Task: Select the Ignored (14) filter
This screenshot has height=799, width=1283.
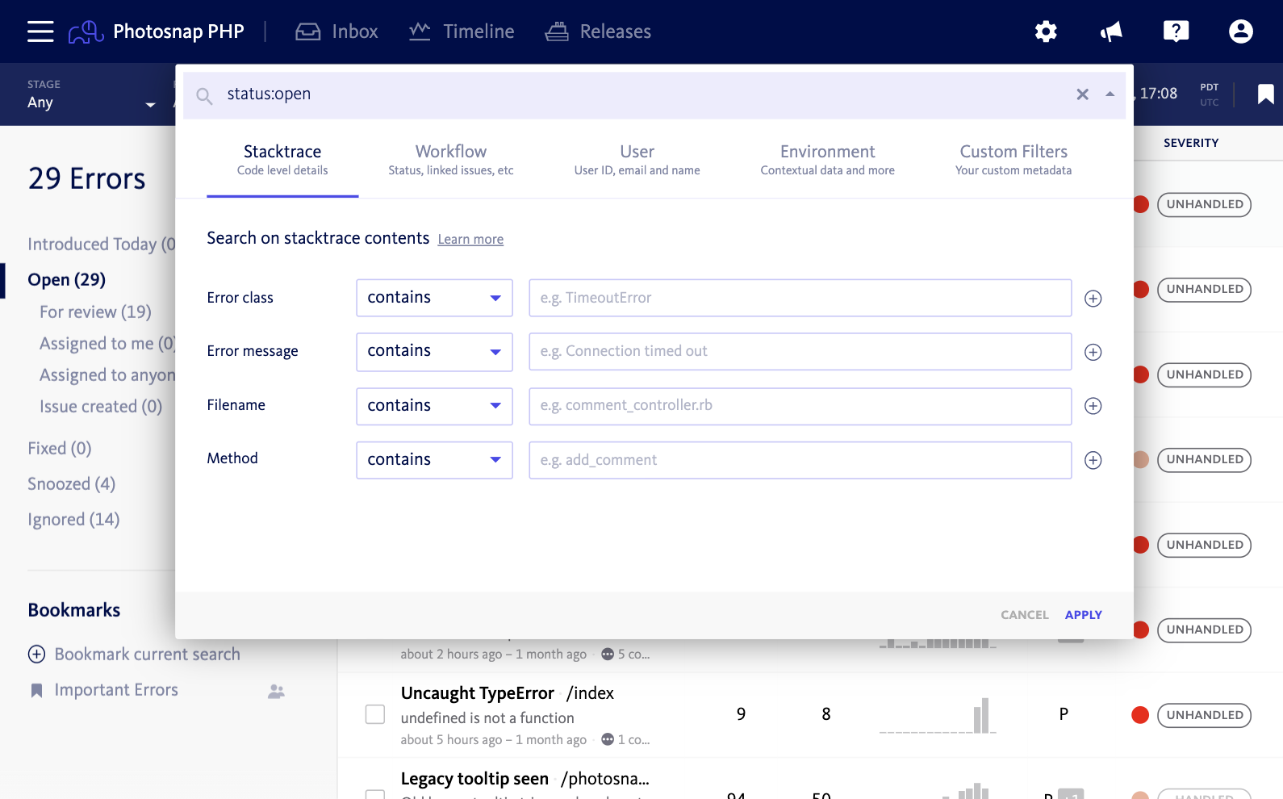Action: pyautogui.click(x=73, y=520)
